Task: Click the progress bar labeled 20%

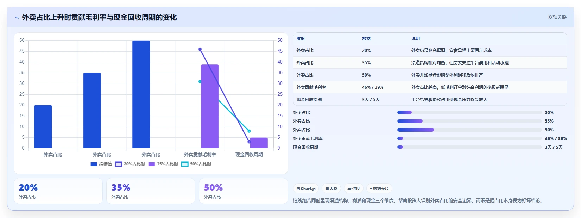Action: [x=469, y=112]
